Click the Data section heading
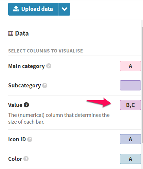Viewport: 143px width, 169px height. click(22, 34)
